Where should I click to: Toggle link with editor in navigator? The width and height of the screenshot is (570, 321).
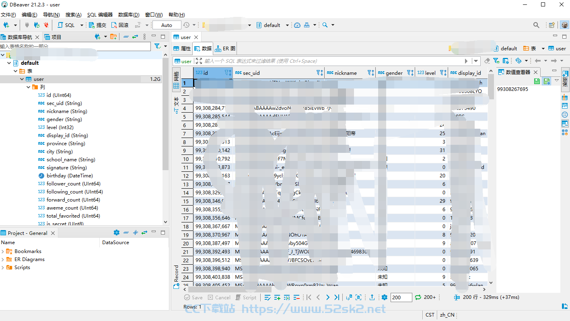[135, 37]
